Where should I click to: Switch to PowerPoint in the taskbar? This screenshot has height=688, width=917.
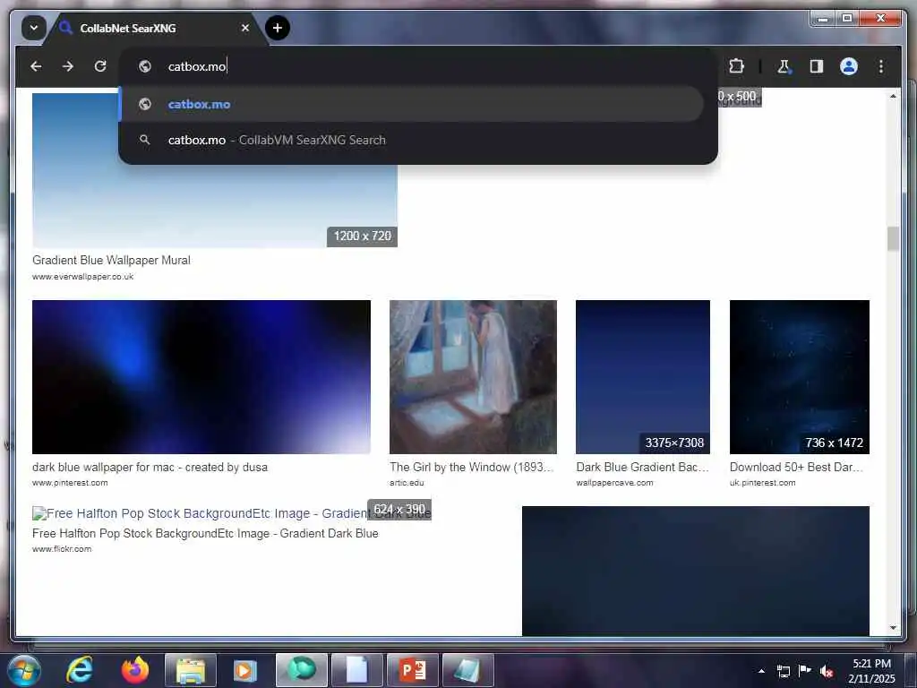(x=412, y=670)
